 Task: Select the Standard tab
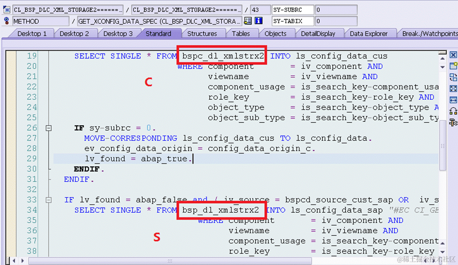159,33
